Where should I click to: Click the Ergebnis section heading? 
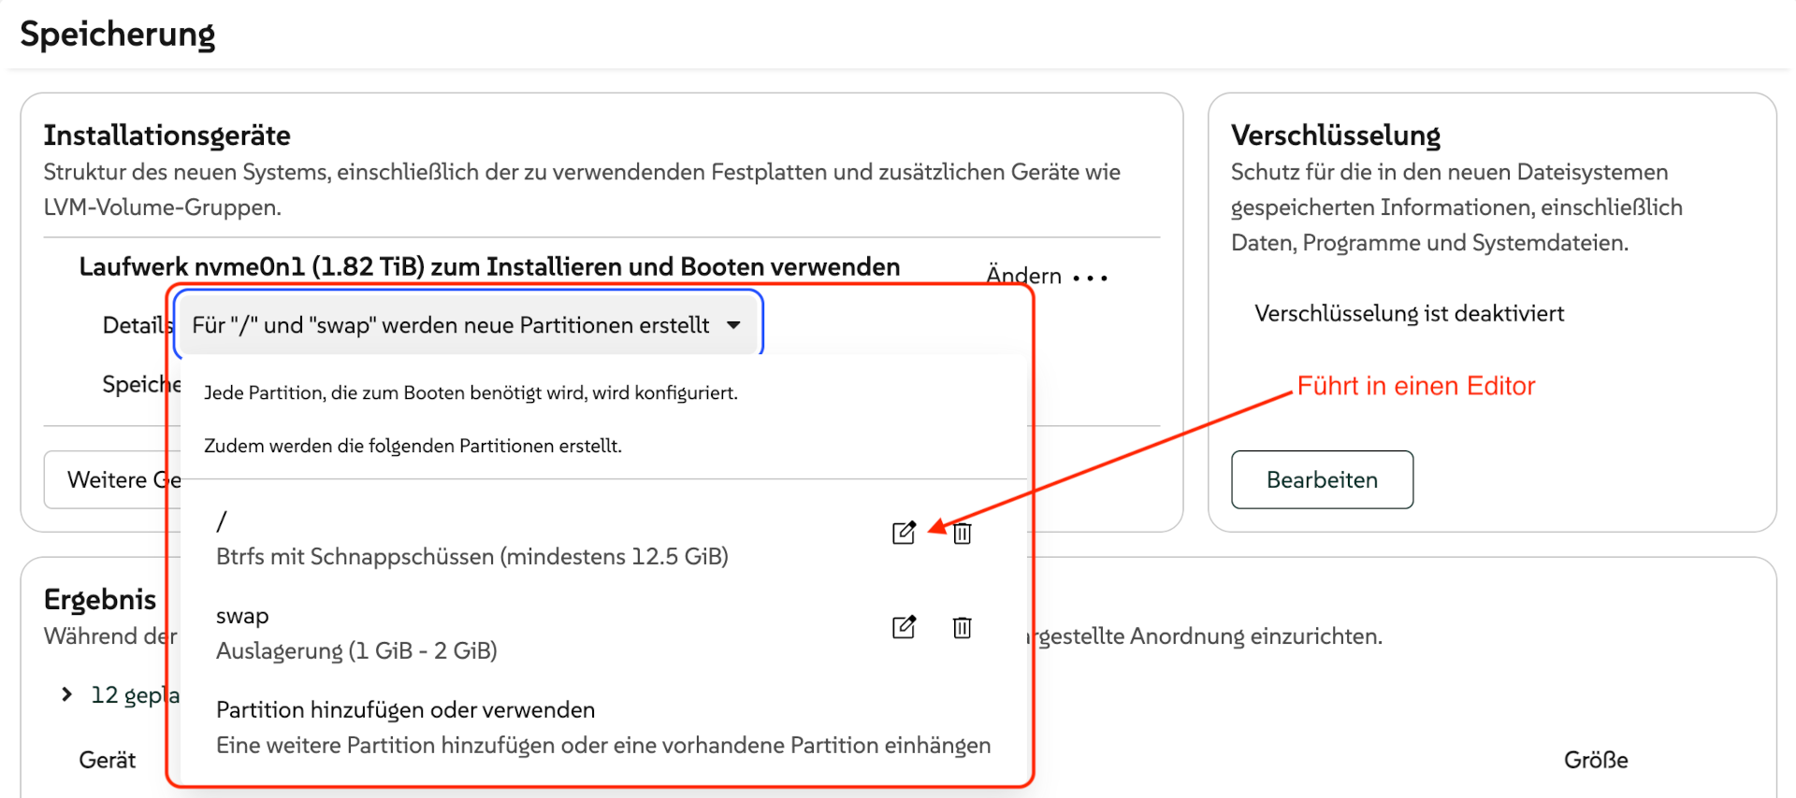point(100,599)
